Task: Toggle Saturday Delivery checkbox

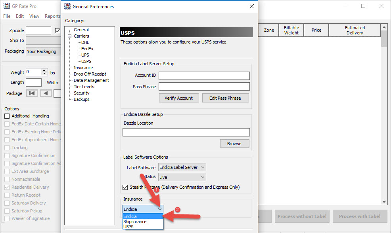Action: pos(7,203)
